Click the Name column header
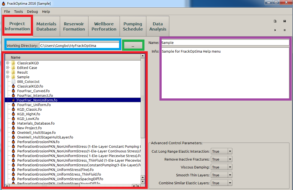The image size is (293, 190). click(73, 57)
